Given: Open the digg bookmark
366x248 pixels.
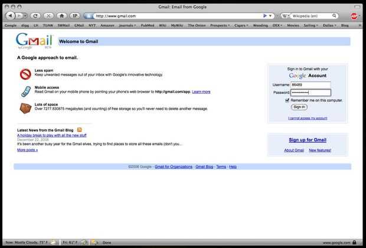Looking at the screenshot, I should click(25, 25).
